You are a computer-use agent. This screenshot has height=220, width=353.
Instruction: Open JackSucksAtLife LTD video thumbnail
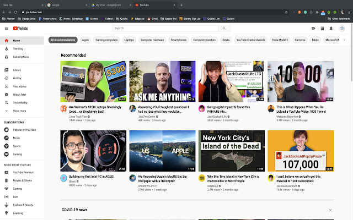pos(232,81)
